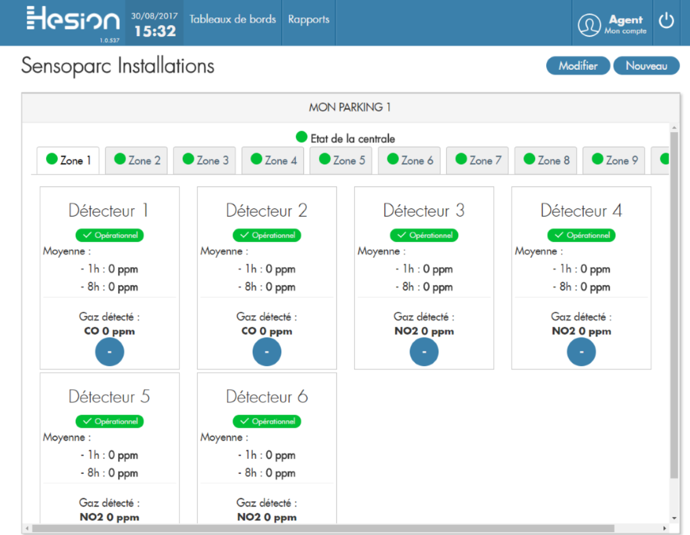Image resolution: width=690 pixels, height=535 pixels.
Task: Click the MON PARKING 1 header
Action: 350,107
